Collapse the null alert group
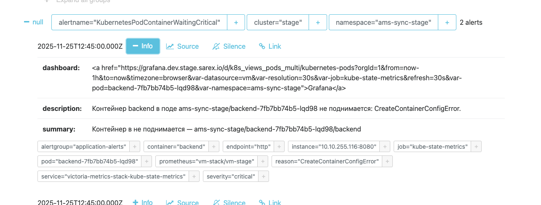 tap(34, 22)
